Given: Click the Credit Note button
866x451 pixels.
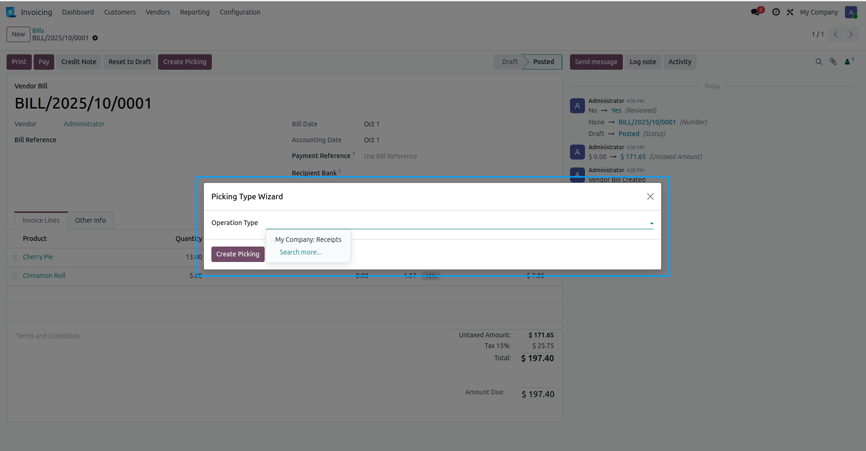Looking at the screenshot, I should click(x=79, y=62).
